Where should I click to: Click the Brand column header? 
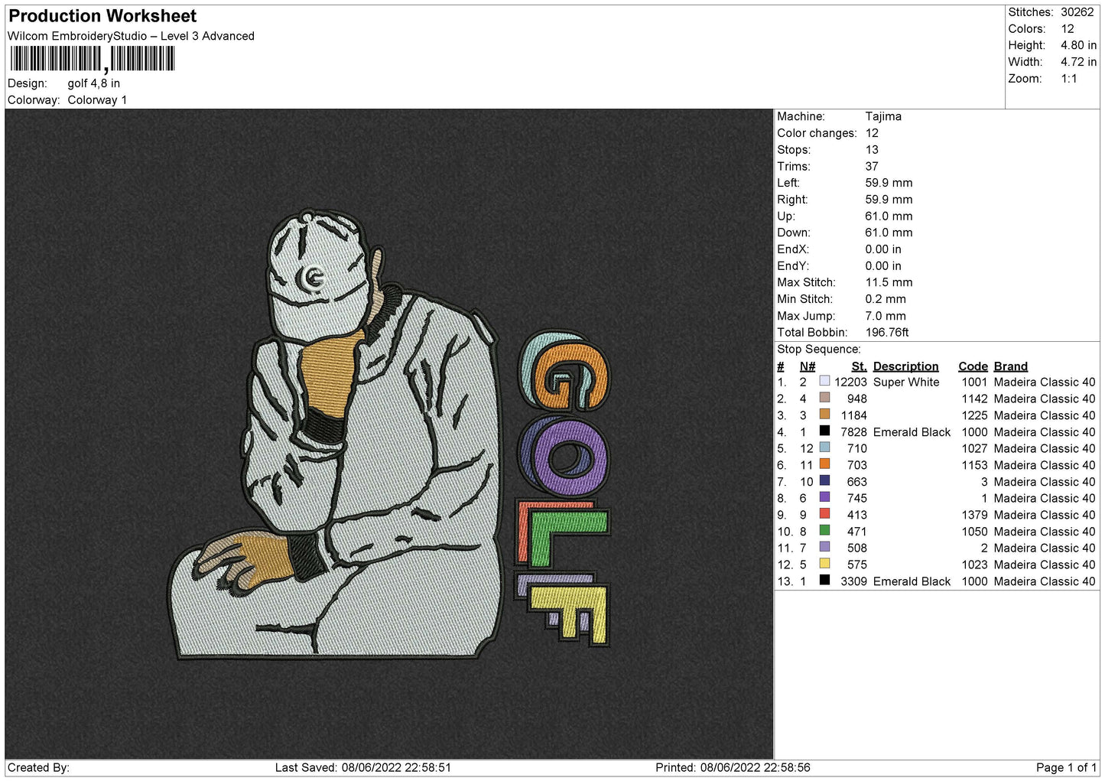click(1010, 366)
